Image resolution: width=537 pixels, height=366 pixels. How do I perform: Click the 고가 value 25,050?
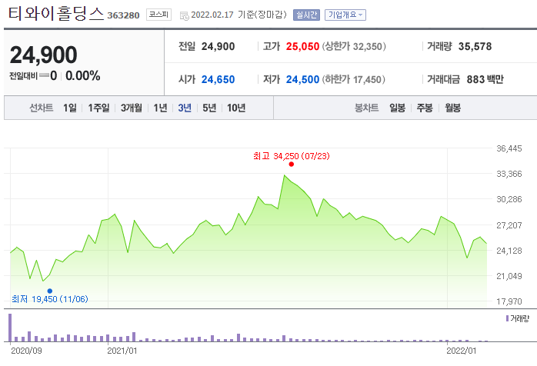coord(302,47)
